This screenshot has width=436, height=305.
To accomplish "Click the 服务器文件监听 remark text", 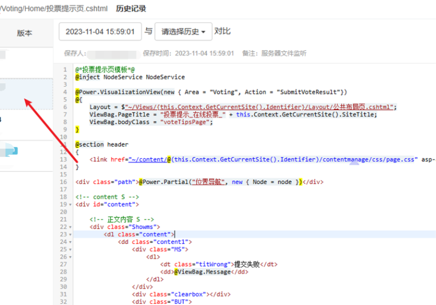I will click(x=284, y=53).
